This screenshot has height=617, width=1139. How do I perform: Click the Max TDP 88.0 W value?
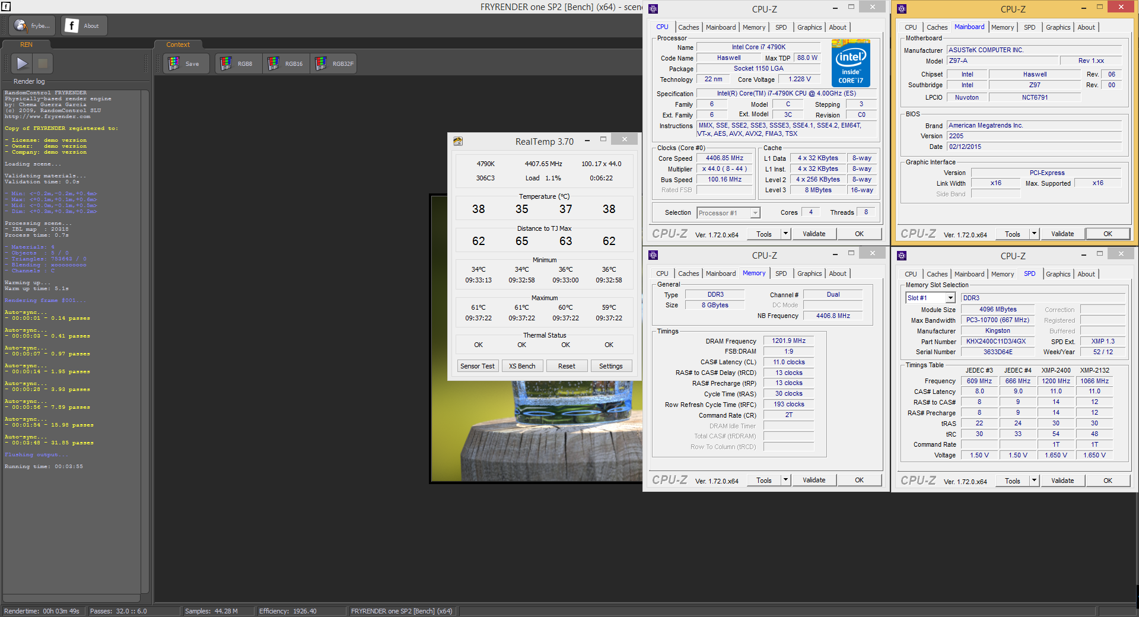807,58
